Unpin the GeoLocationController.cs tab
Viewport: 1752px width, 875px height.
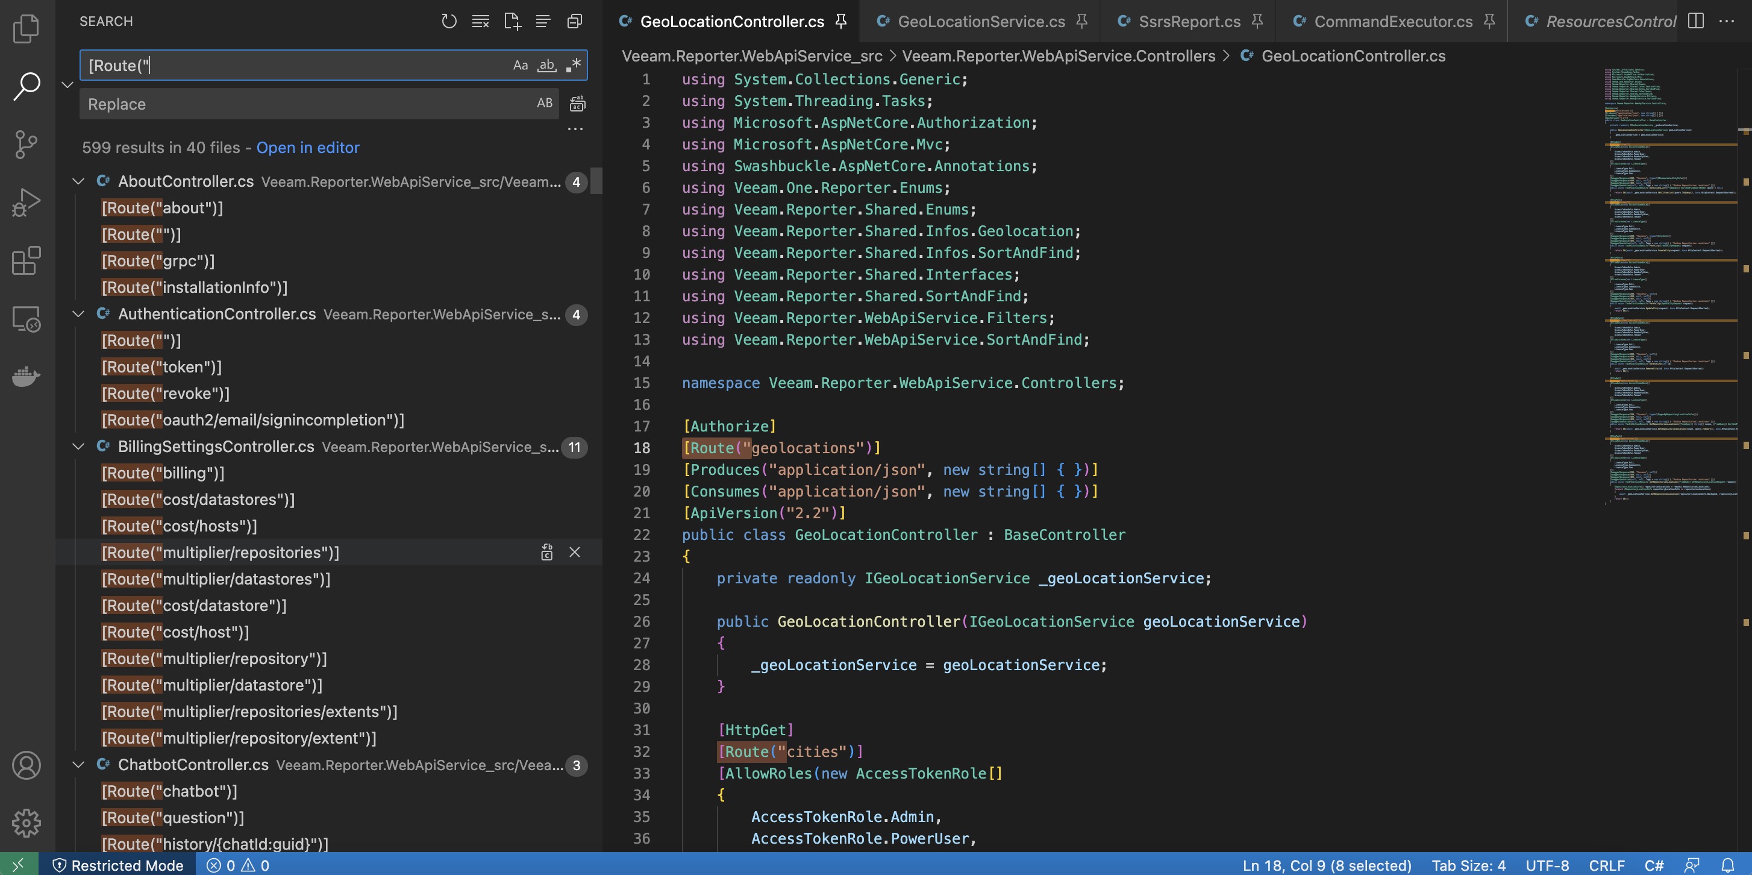841,21
